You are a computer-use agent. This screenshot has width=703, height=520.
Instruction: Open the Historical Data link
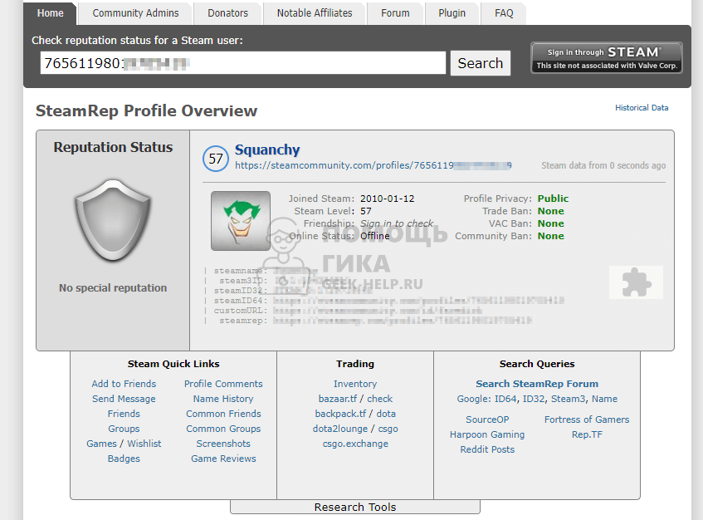[641, 108]
